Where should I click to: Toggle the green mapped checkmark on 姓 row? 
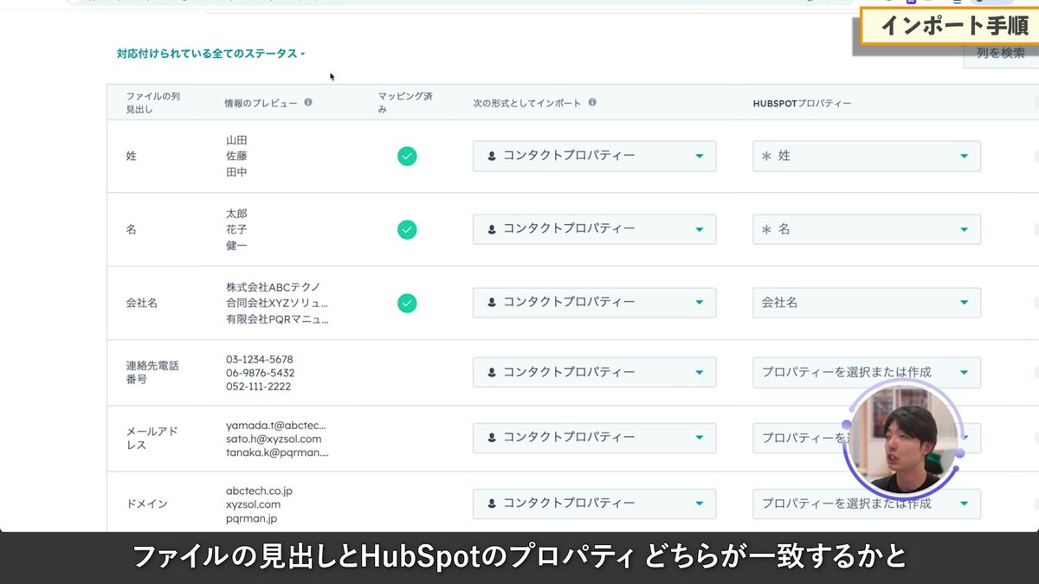(407, 156)
